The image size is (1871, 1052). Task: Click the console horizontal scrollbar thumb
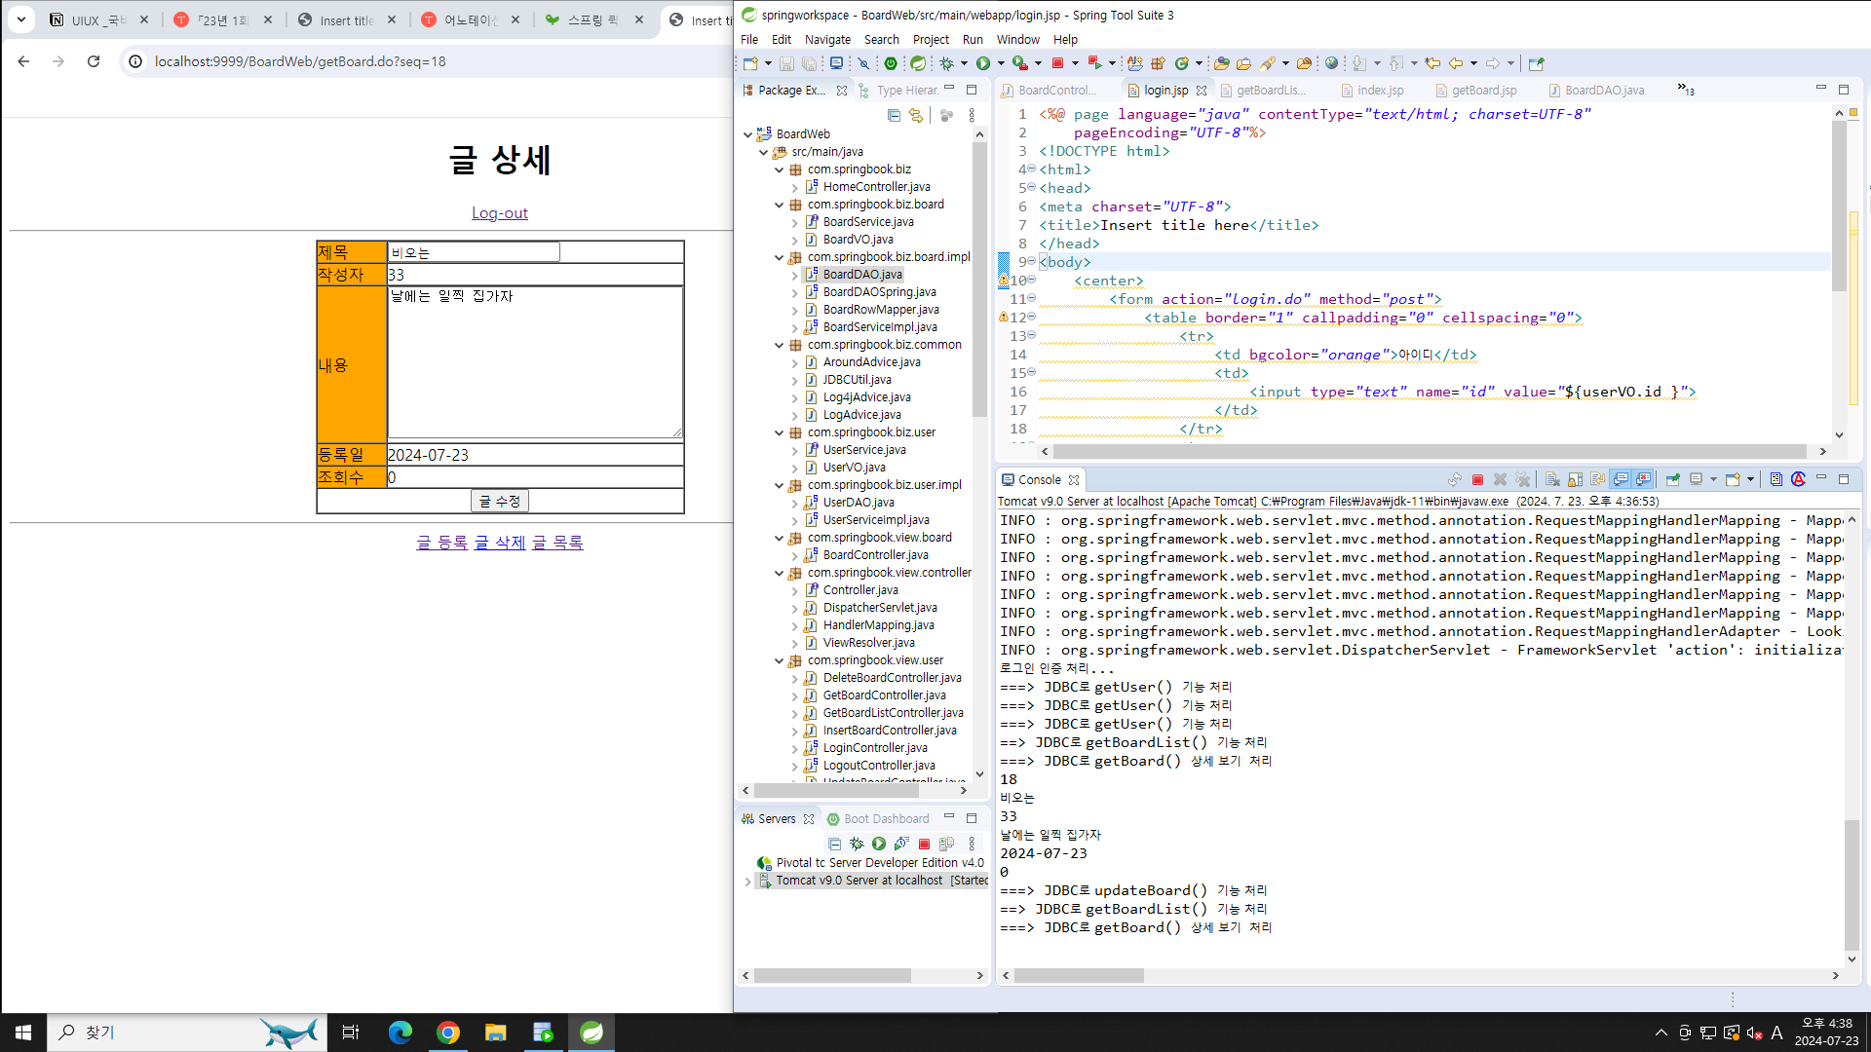pos(1079,975)
